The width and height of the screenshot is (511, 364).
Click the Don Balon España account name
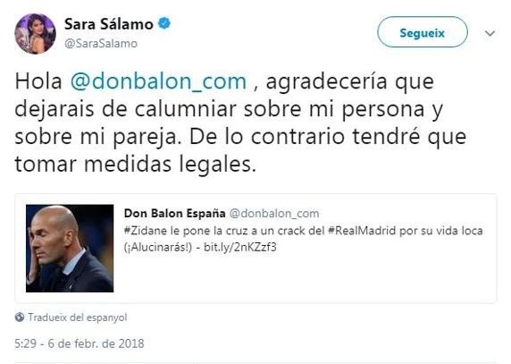pos(175,214)
